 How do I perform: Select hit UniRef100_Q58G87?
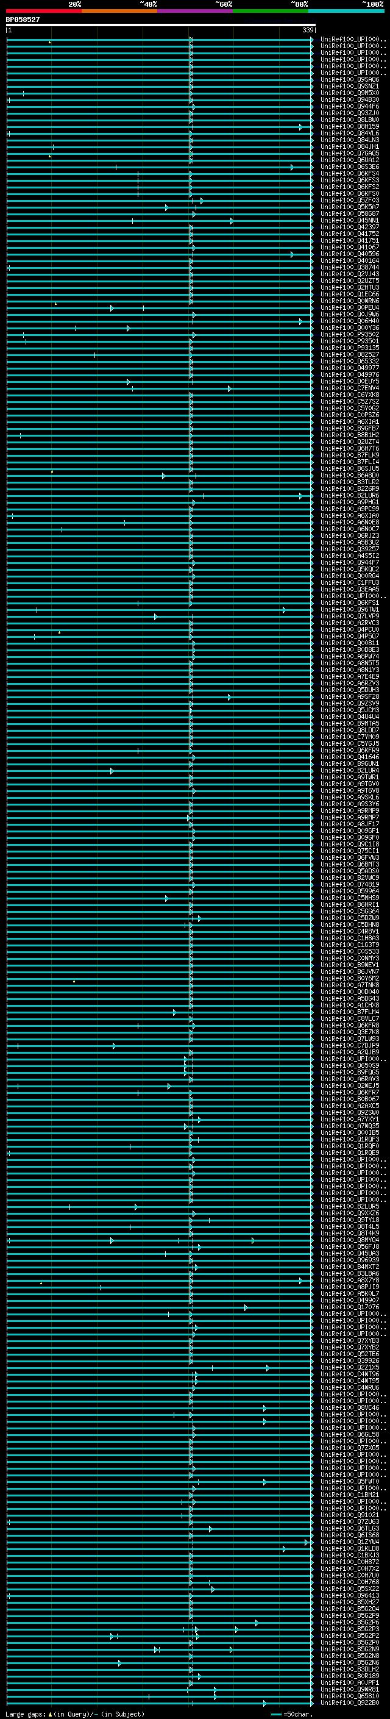[349, 213]
